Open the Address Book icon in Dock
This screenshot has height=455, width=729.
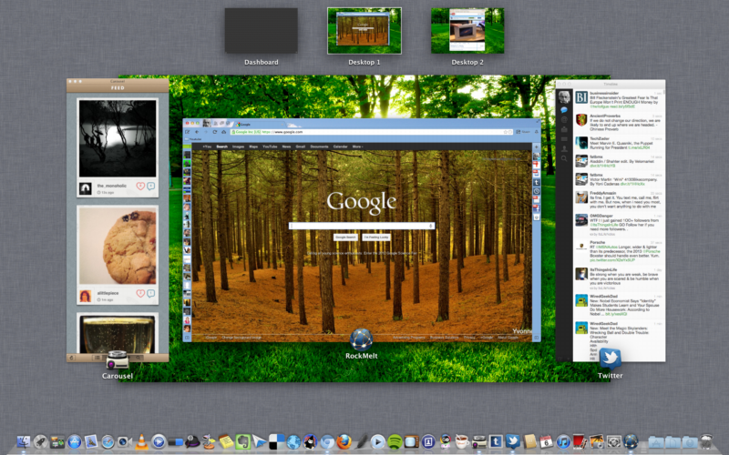[x=529, y=441]
